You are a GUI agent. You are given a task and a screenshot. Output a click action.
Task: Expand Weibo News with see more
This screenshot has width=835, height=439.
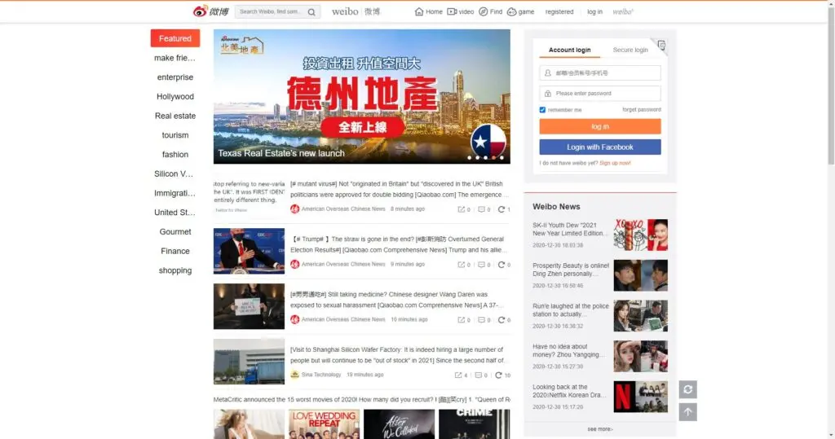pos(599,429)
